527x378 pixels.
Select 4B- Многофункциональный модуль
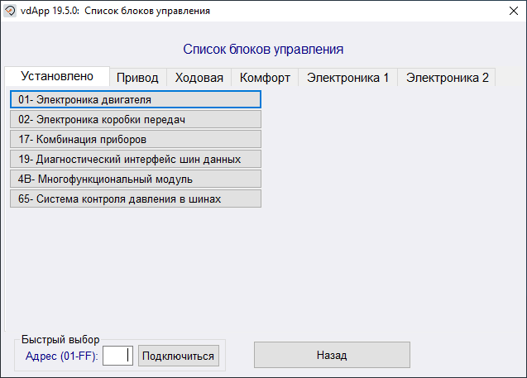click(136, 179)
